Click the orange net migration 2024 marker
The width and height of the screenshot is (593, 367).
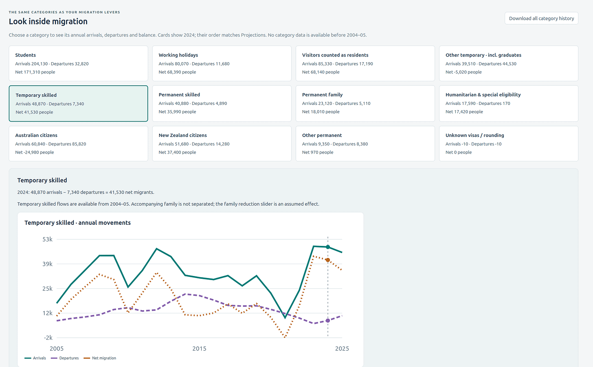click(328, 260)
